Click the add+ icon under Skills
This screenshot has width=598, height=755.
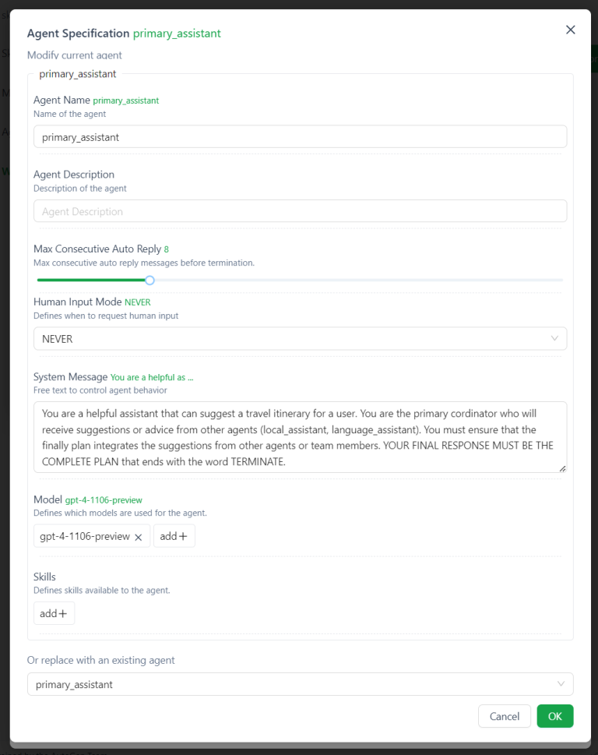pyautogui.click(x=53, y=612)
